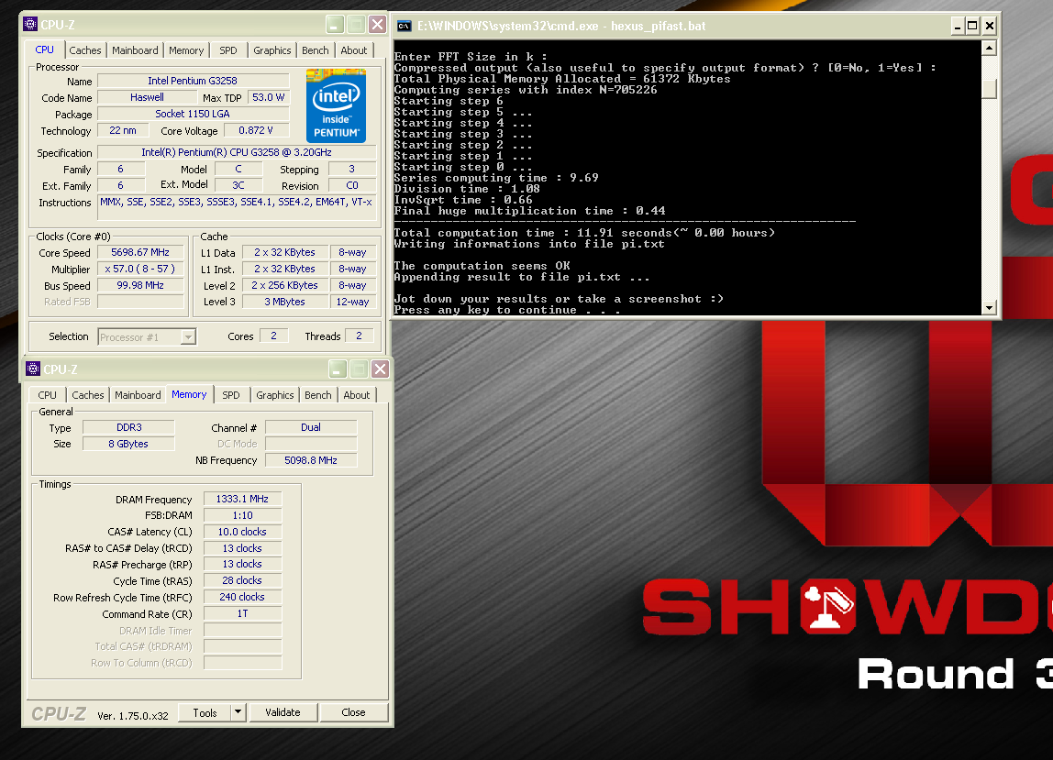
Task: Click the Technology value '22 nm'
Action: 123,130
